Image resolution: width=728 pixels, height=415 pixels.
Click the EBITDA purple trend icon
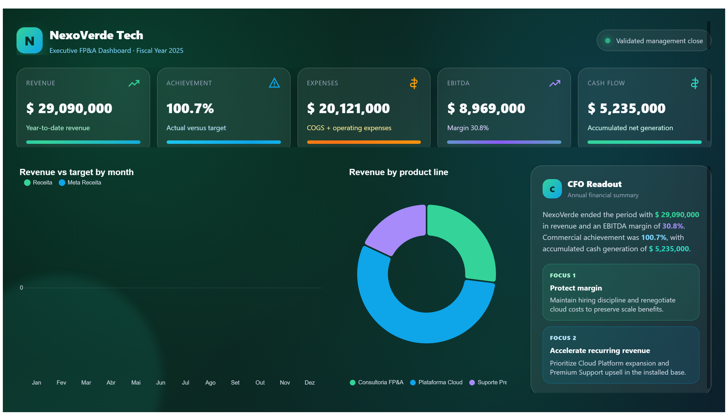coord(554,83)
